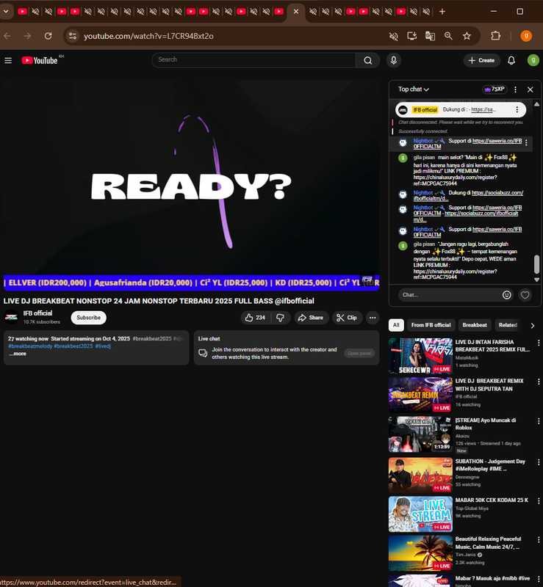Open Ayo Muncak di Roblox thumbnail

(420, 434)
